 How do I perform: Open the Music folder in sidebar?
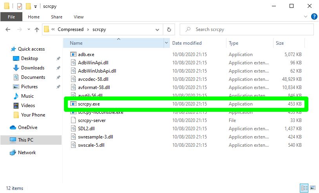tap(27, 96)
